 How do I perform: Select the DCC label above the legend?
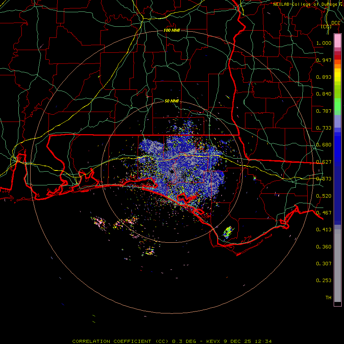(336, 23)
